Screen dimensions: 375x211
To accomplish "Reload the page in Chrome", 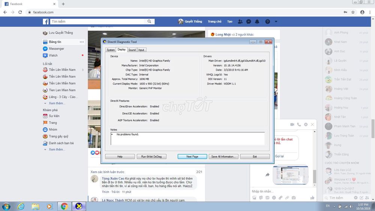I will coord(20,12).
